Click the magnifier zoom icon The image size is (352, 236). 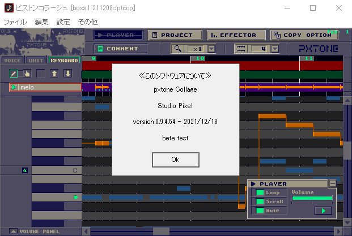[177, 49]
